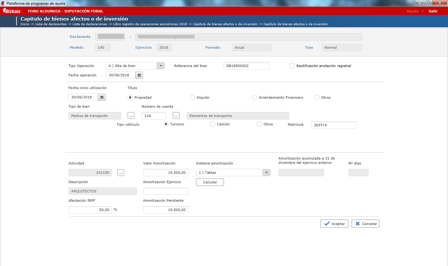Image resolution: width=448 pixels, height=266 pixels.
Task: Choose Camión vehicle type
Action: click(213, 124)
